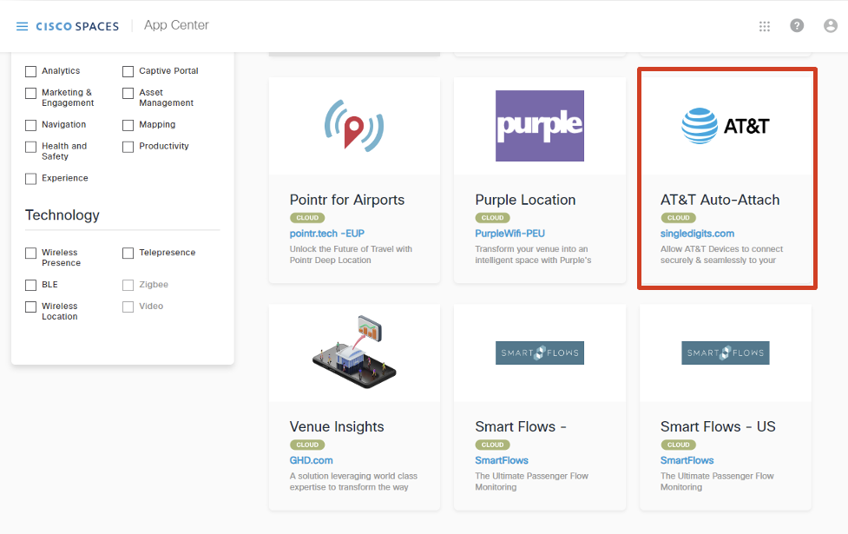The width and height of the screenshot is (848, 534).
Task: Check the Captive Portal filter
Action: click(128, 71)
